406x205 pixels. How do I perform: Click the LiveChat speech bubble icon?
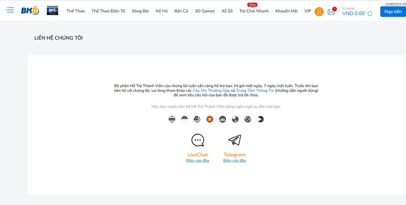click(197, 140)
